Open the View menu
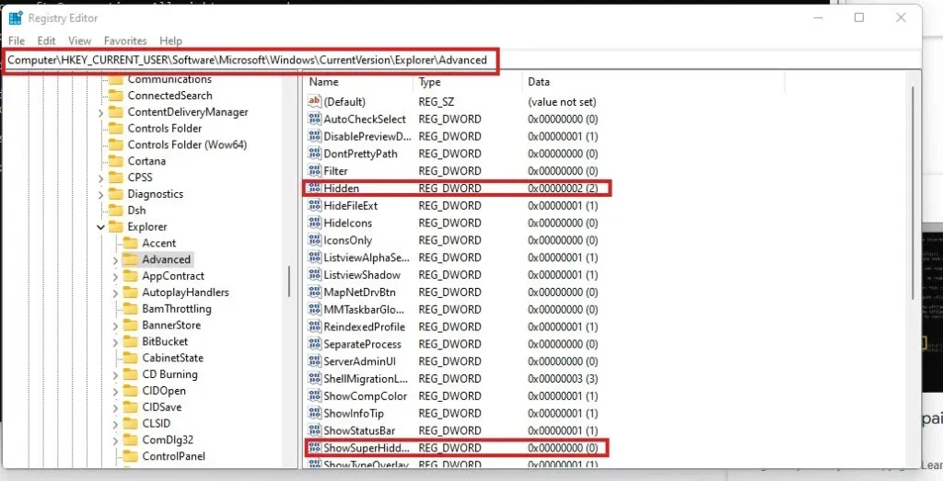 [x=79, y=40]
